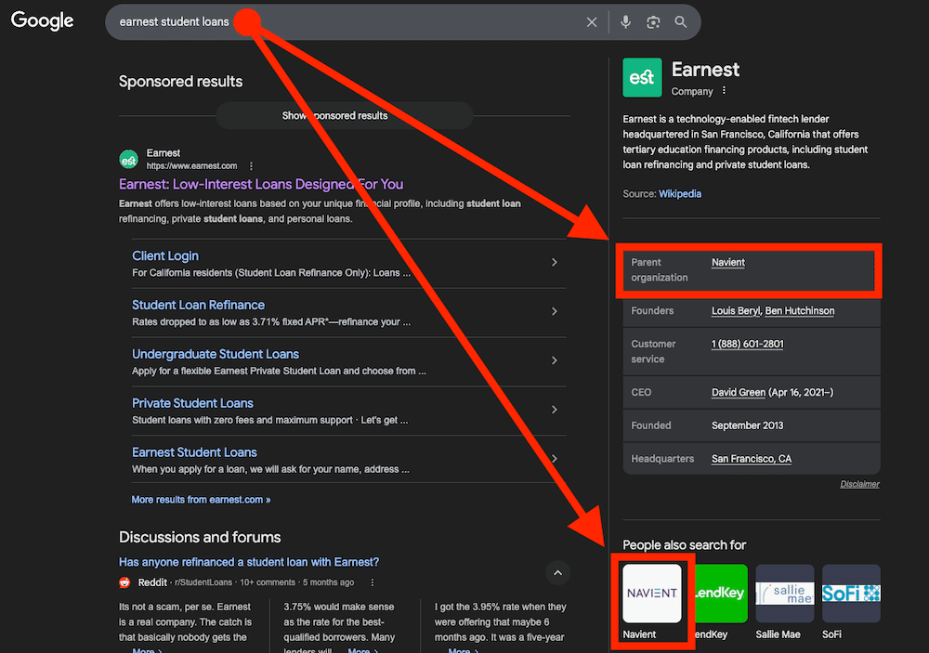The image size is (929, 653).
Task: Clear the search query with the X icon
Action: point(592,21)
